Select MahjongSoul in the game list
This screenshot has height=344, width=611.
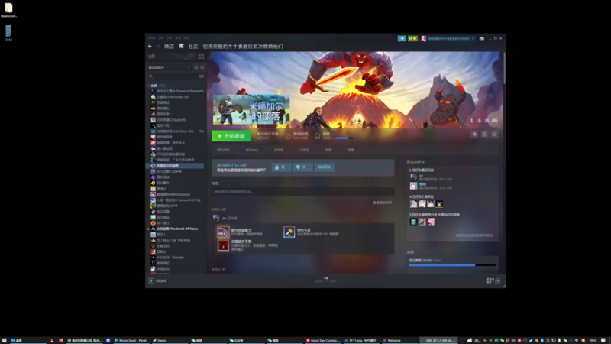170,194
